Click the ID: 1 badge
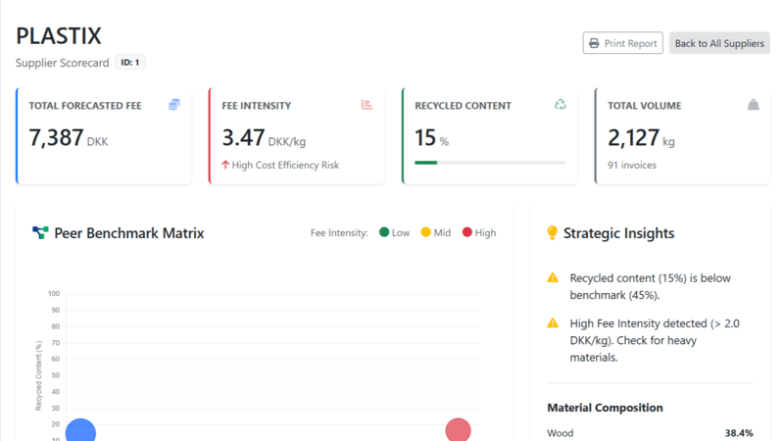 [x=130, y=63]
